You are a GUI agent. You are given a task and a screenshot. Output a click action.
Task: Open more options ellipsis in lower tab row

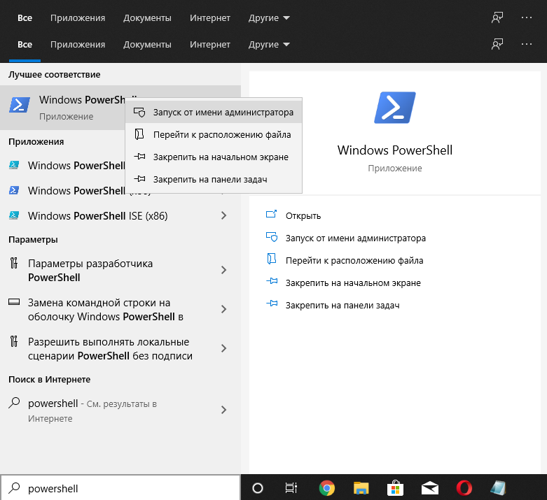coord(527,44)
